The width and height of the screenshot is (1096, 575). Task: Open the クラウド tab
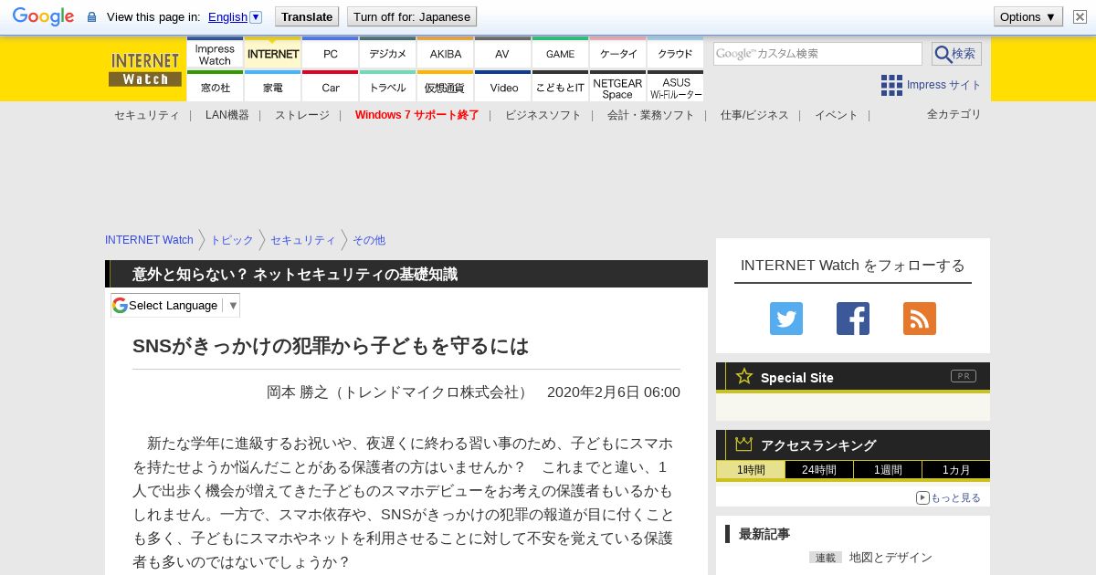[x=675, y=54]
